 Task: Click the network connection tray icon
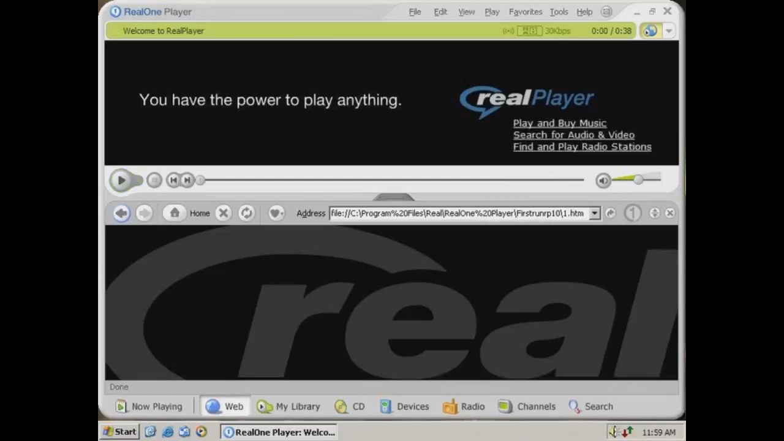point(627,432)
